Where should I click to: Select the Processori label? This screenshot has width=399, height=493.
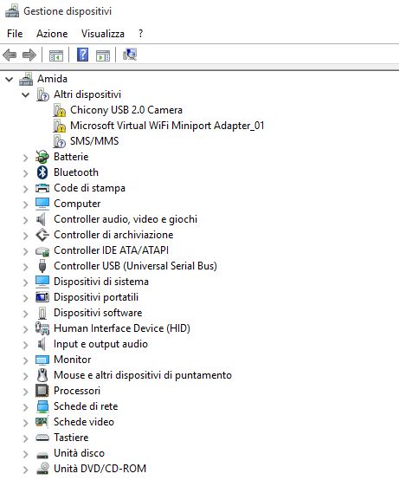pos(77,391)
